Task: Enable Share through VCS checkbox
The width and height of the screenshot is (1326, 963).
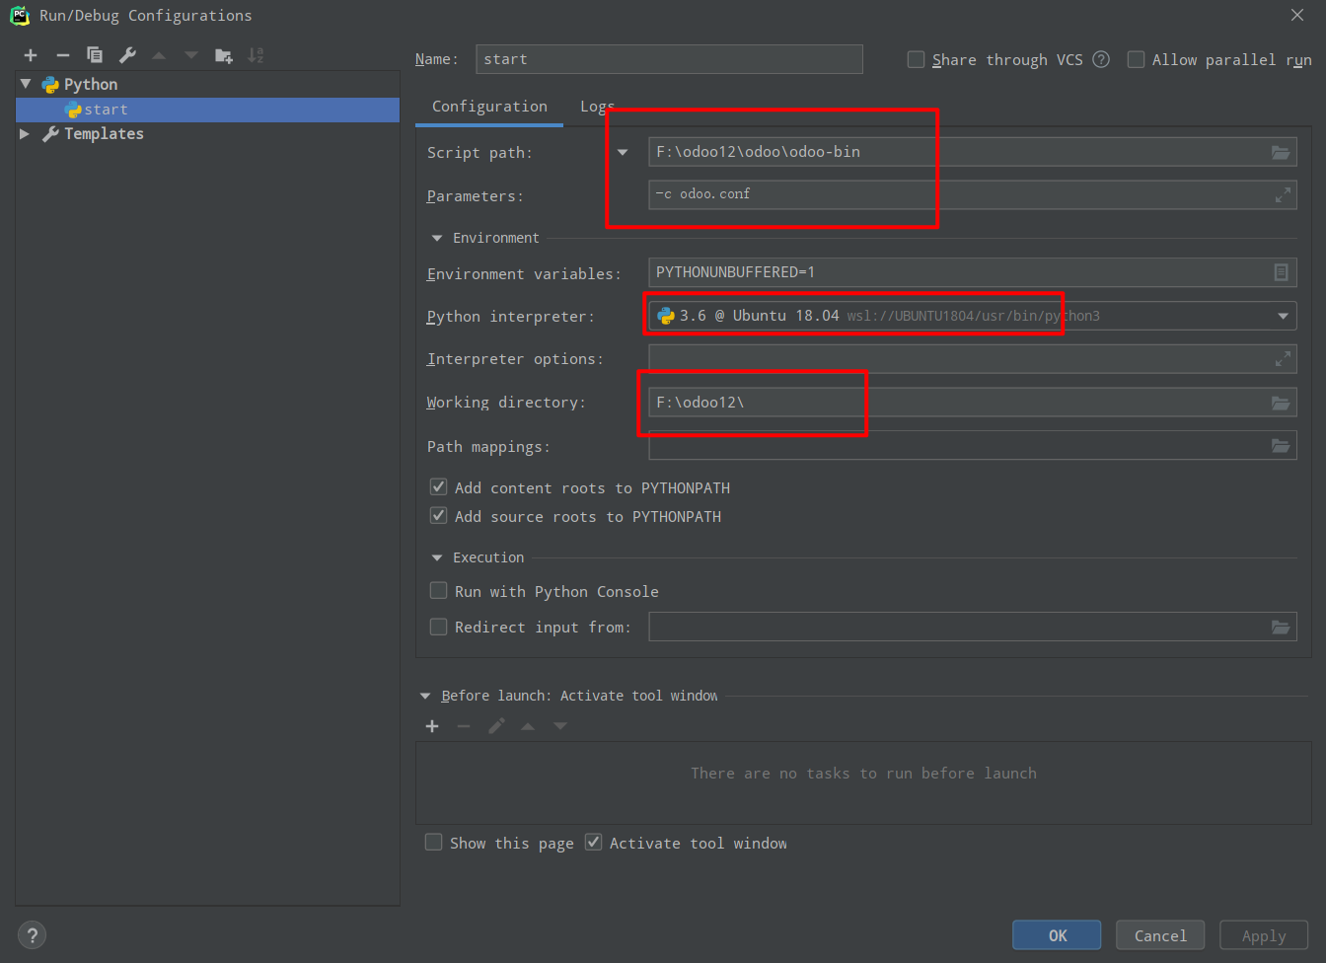Action: click(916, 59)
